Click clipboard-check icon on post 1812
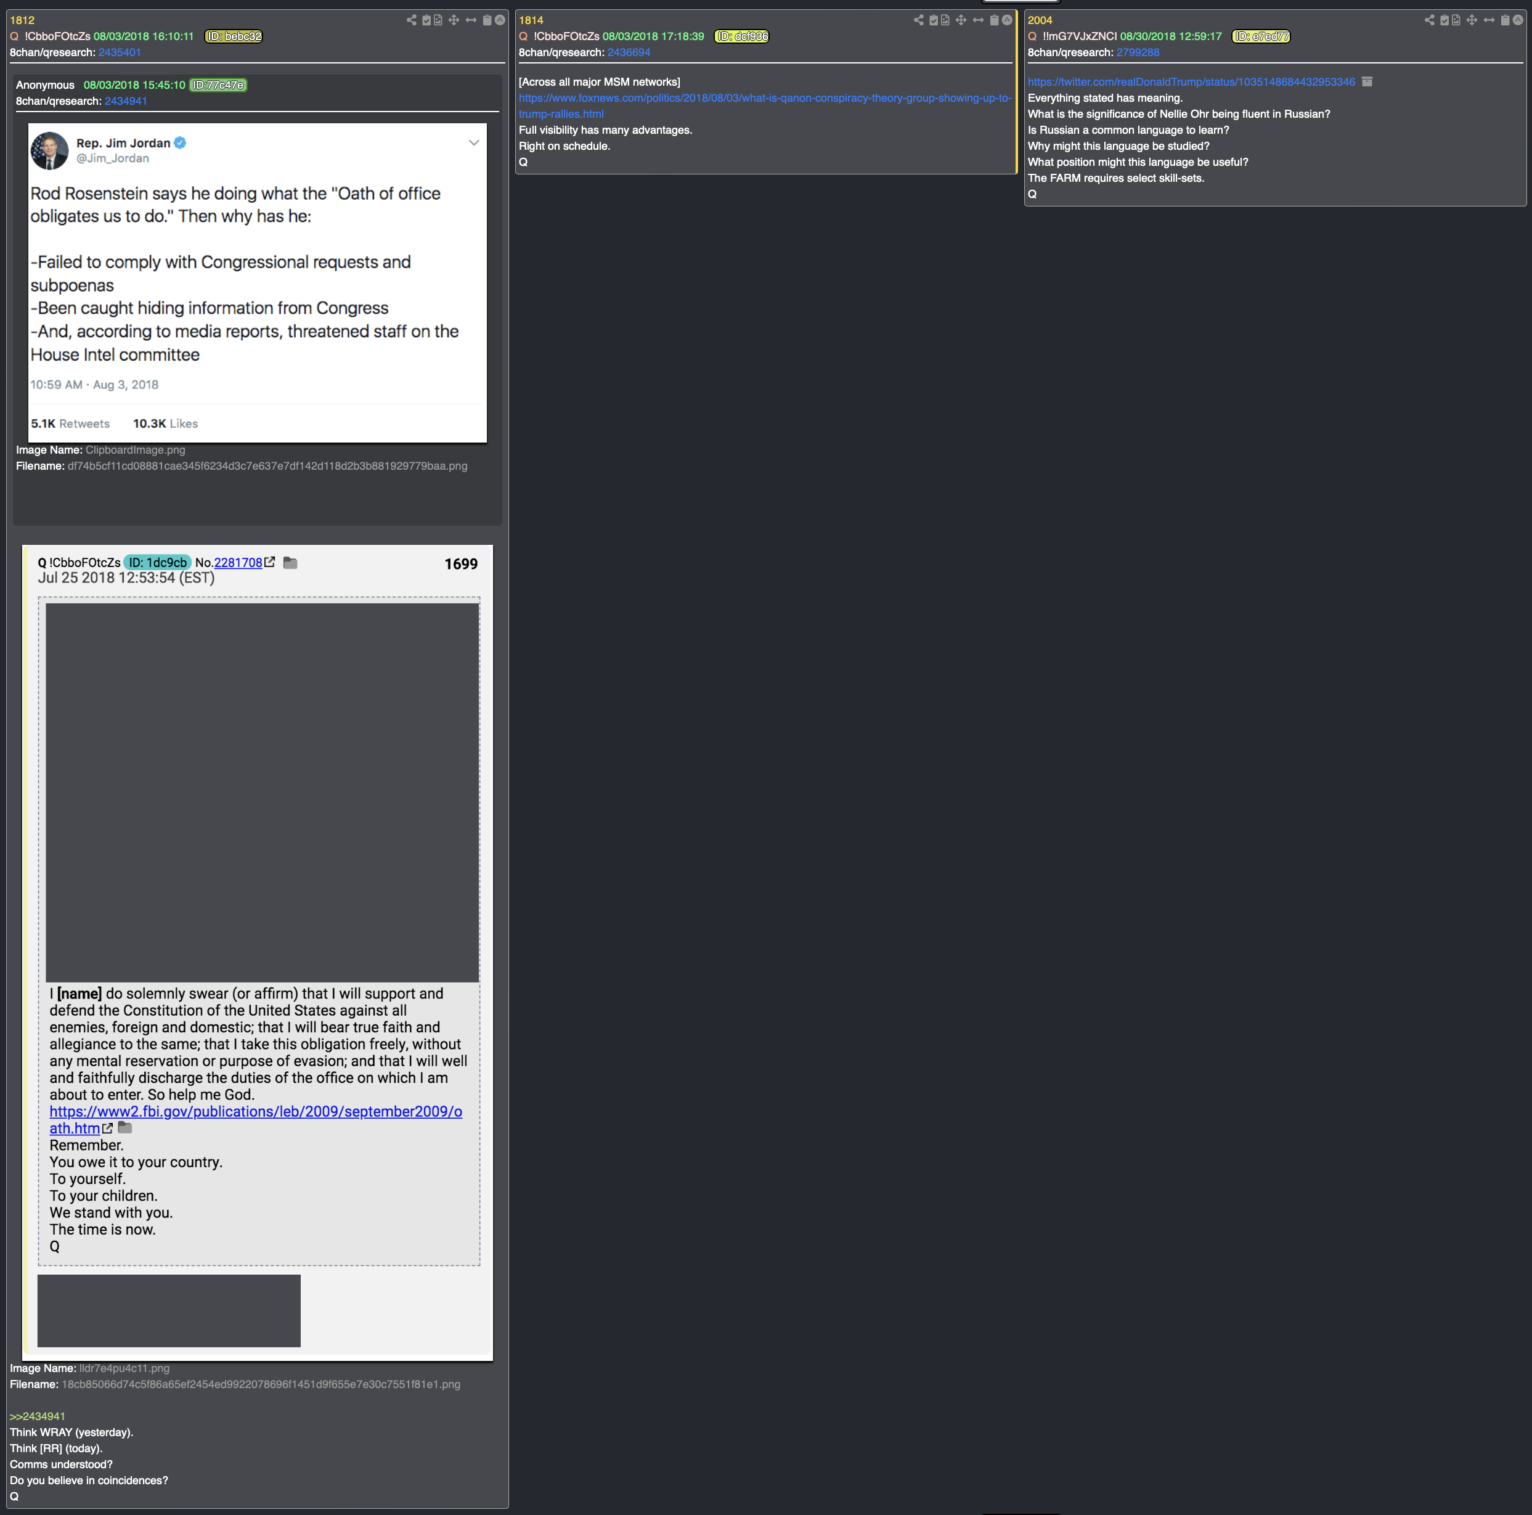The height and width of the screenshot is (1515, 1532). click(426, 20)
